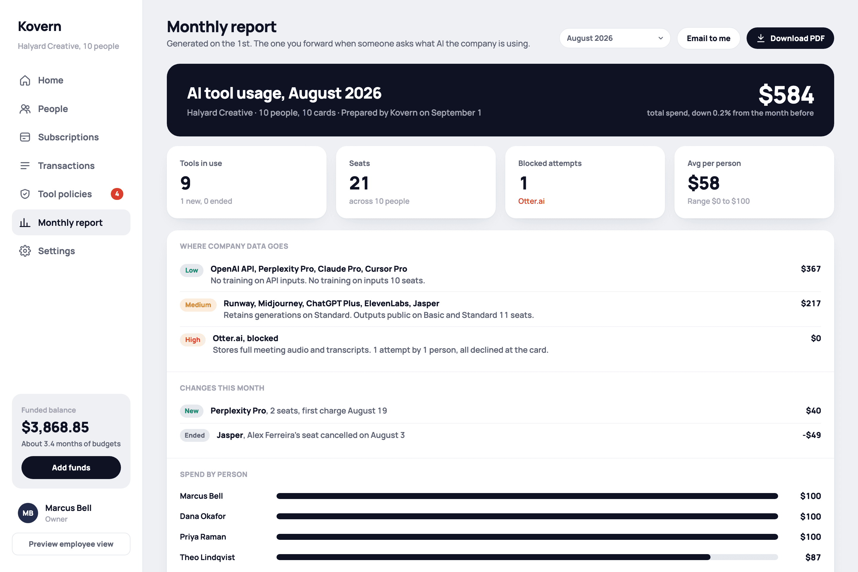
Task: Click the $584 total spend figure
Action: [x=786, y=94]
